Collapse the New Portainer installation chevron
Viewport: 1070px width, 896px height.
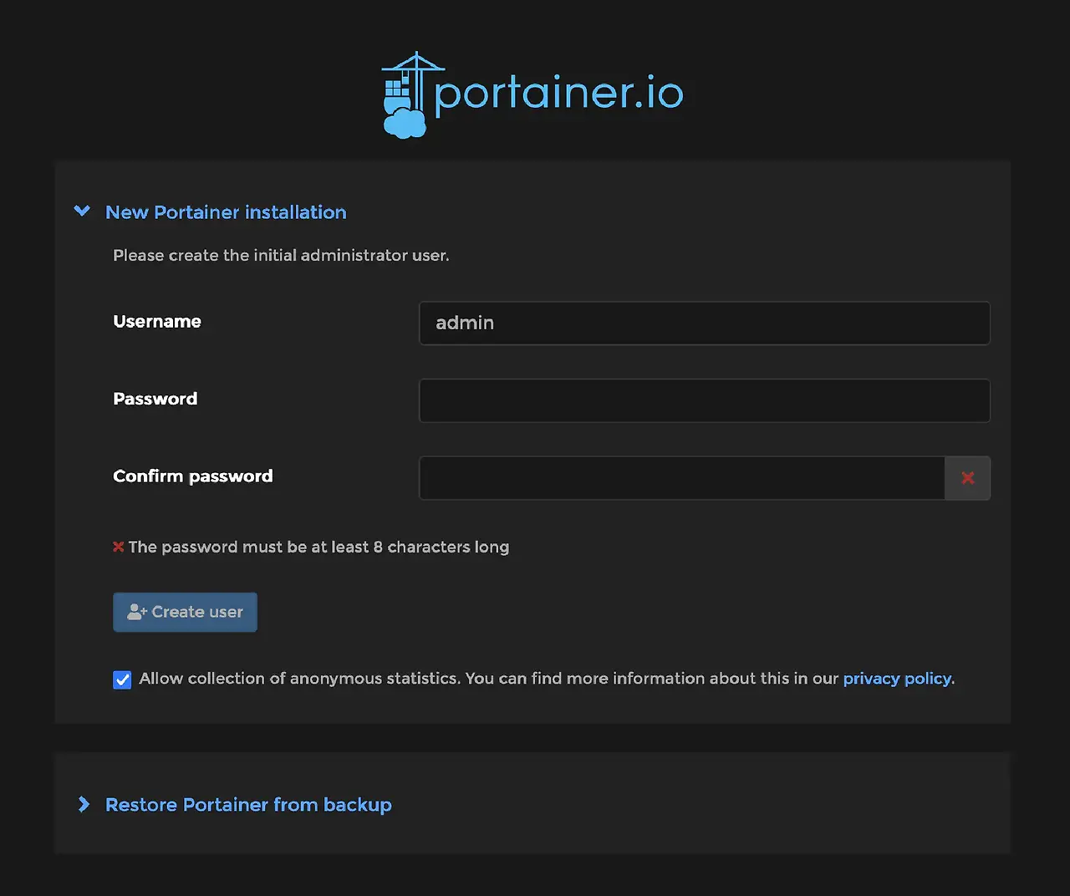(x=82, y=211)
